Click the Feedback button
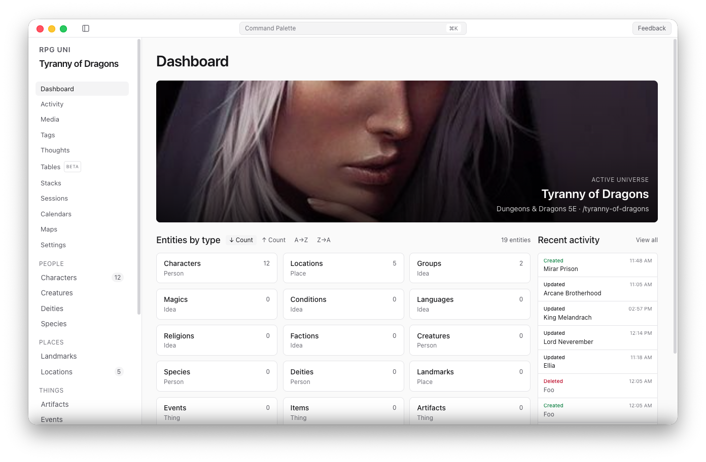Screen dimensions: 706x462 [x=652, y=28]
